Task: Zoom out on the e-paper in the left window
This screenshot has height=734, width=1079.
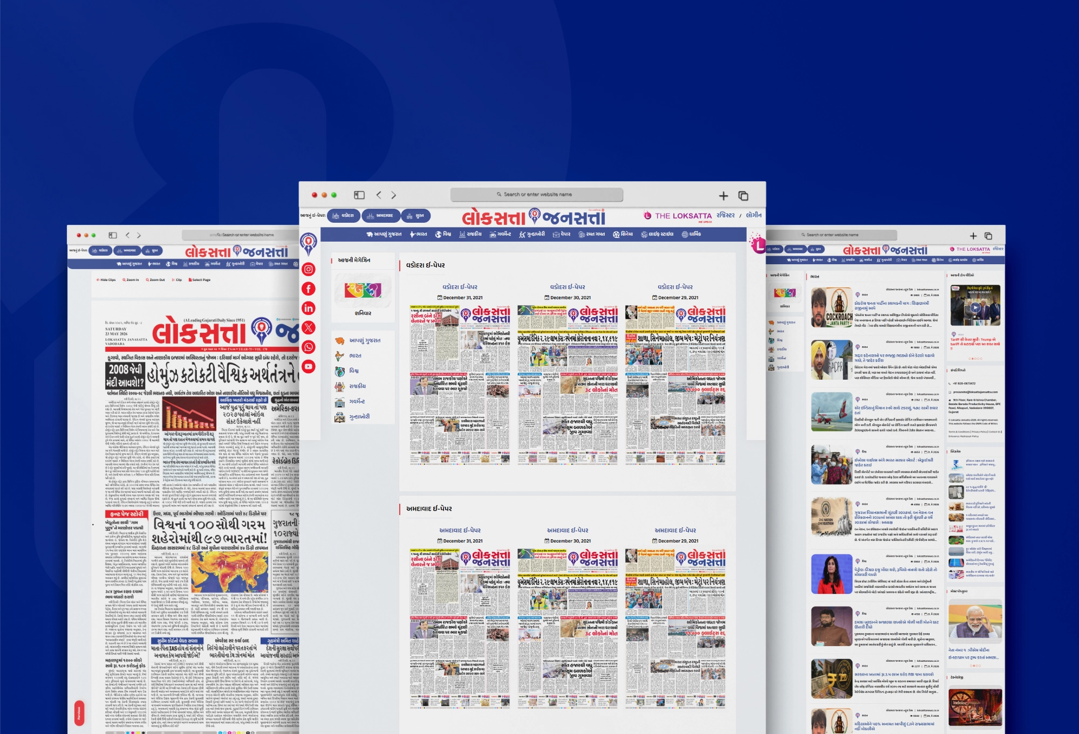Action: [155, 280]
